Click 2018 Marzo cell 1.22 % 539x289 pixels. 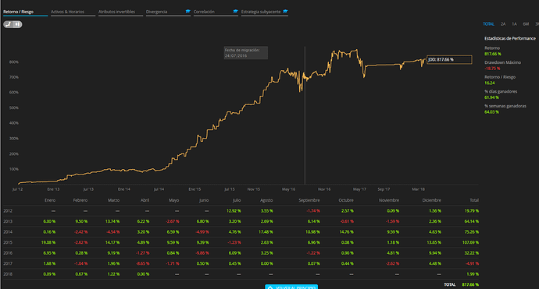pos(113,274)
